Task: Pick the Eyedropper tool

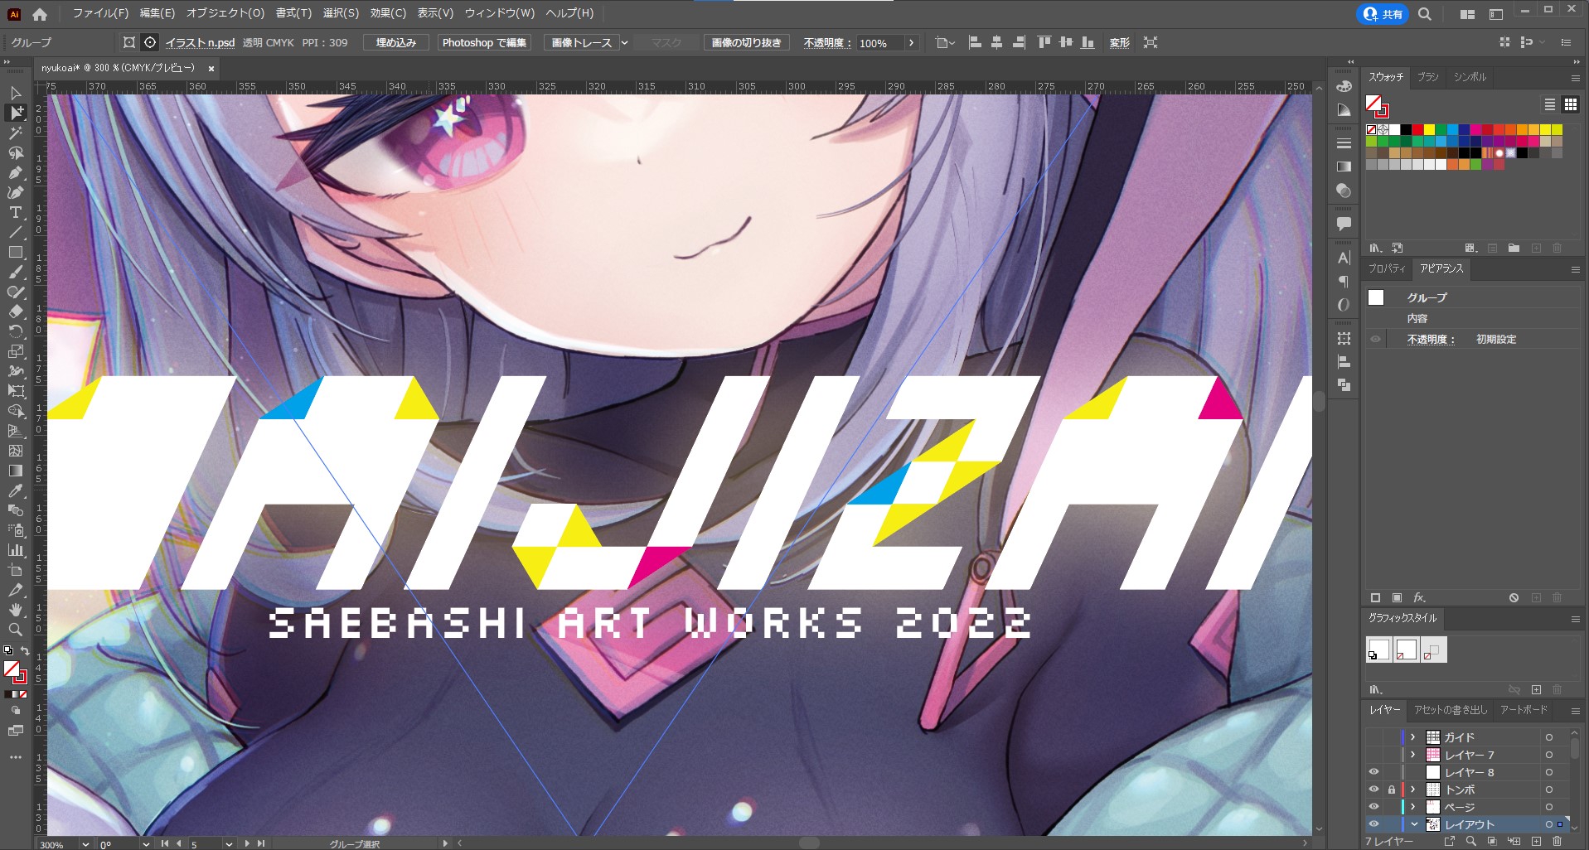Action: click(x=15, y=490)
